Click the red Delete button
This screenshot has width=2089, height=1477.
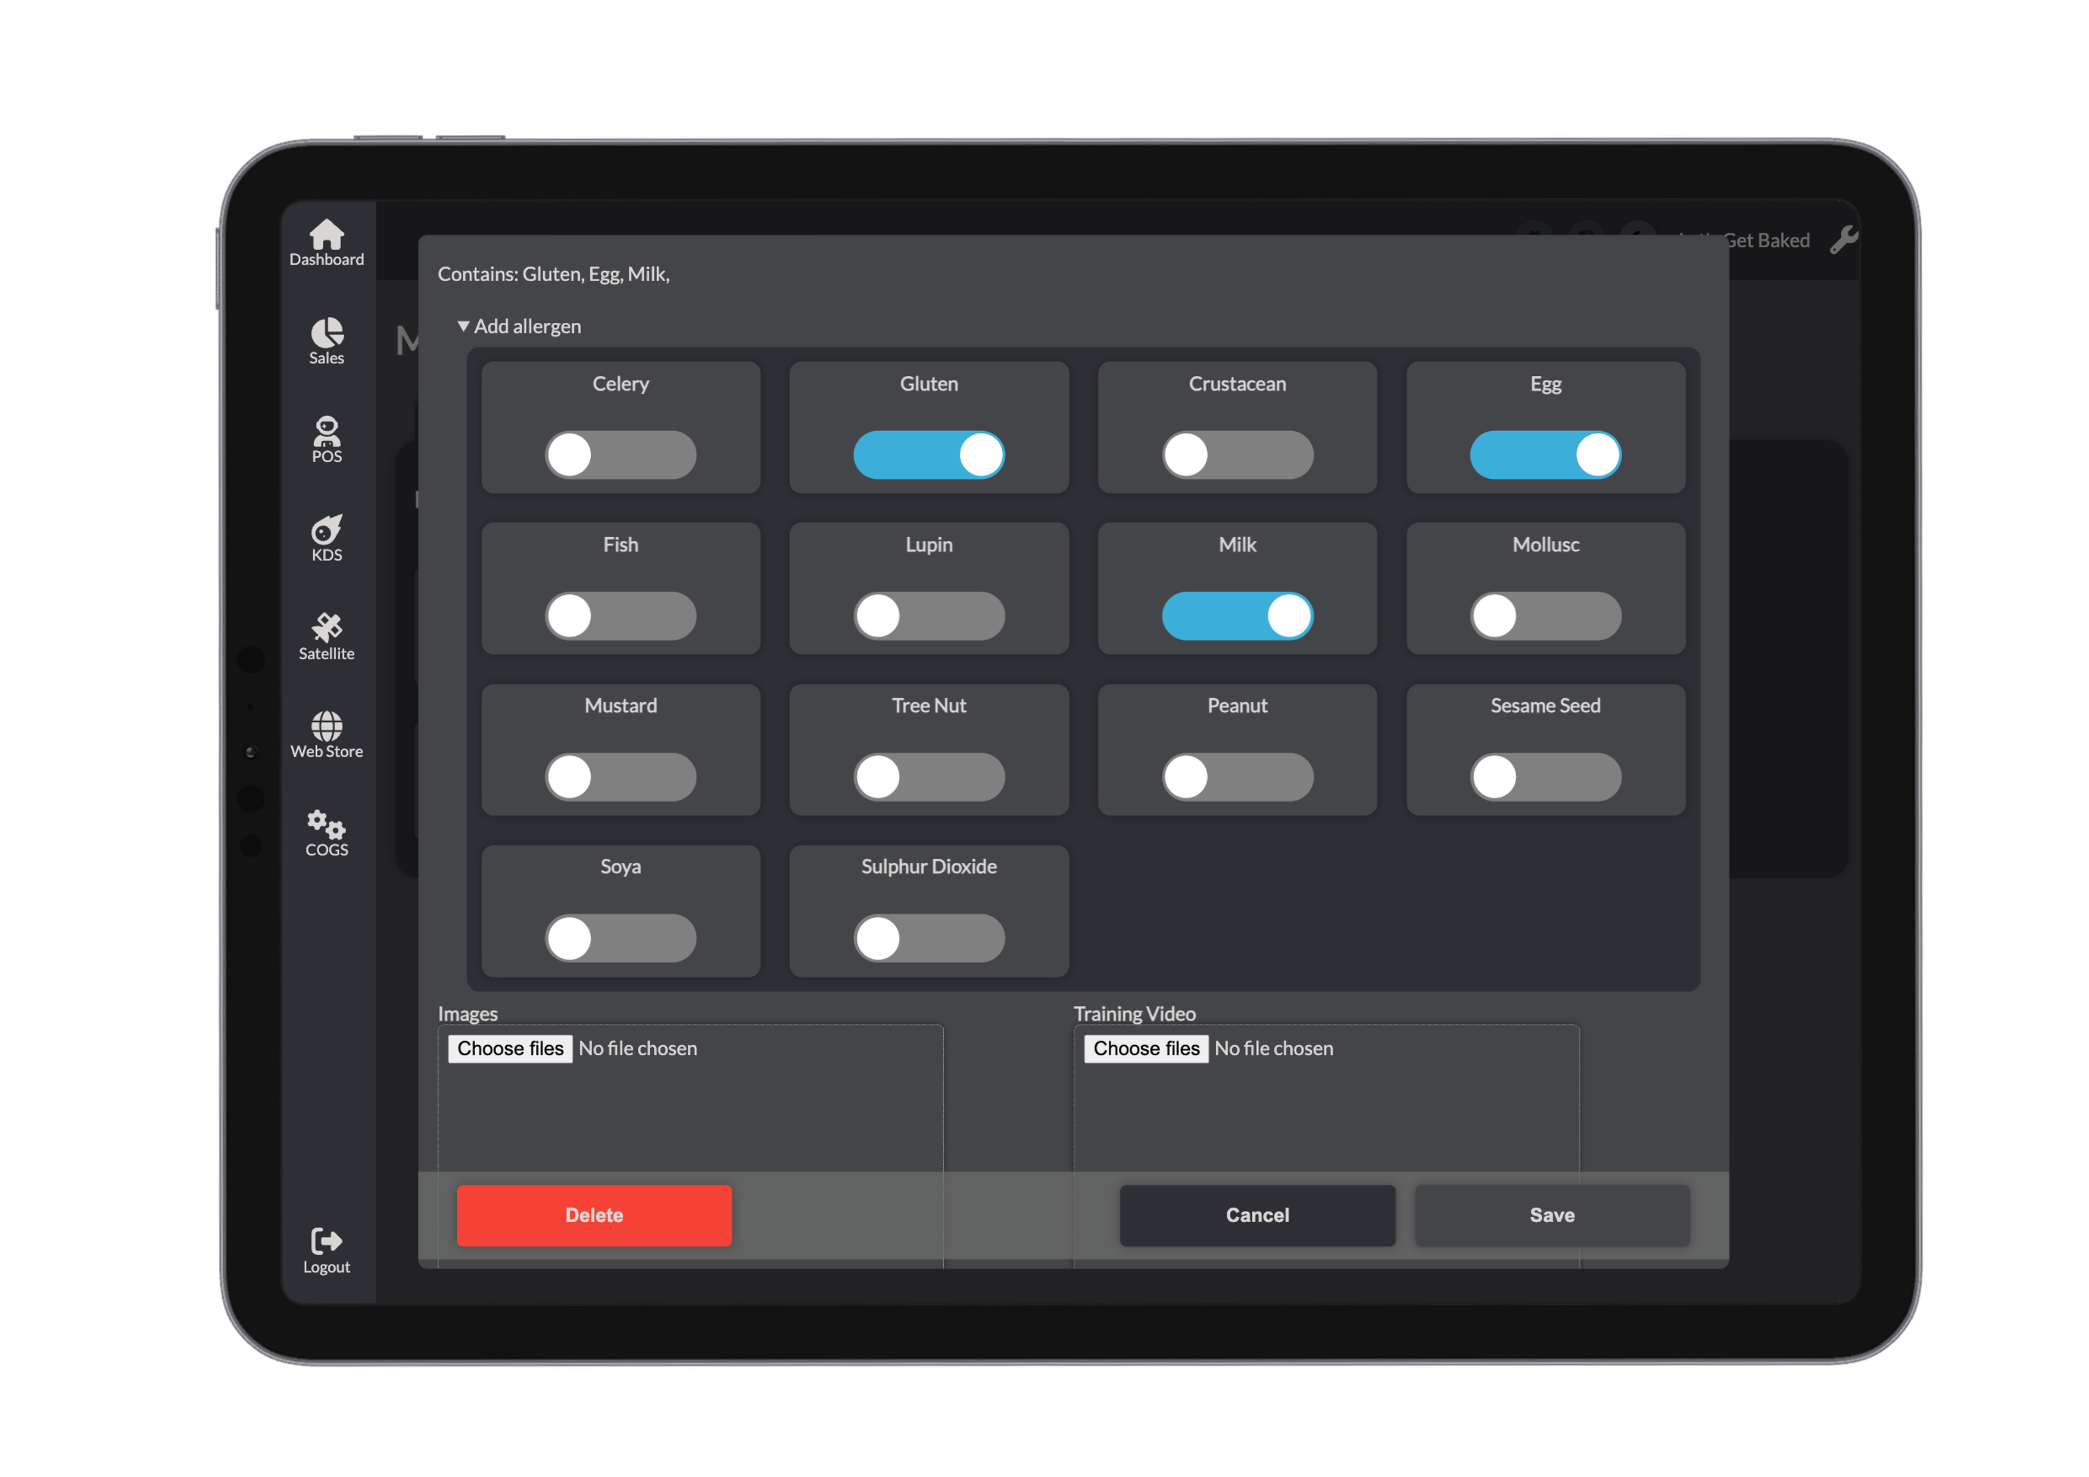point(594,1215)
